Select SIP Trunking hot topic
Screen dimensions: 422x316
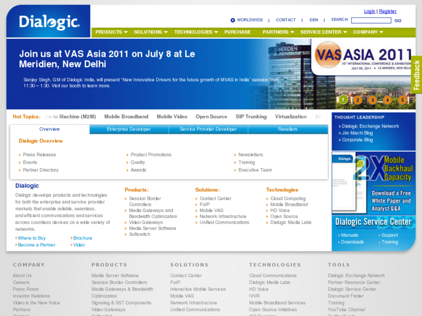point(251,117)
